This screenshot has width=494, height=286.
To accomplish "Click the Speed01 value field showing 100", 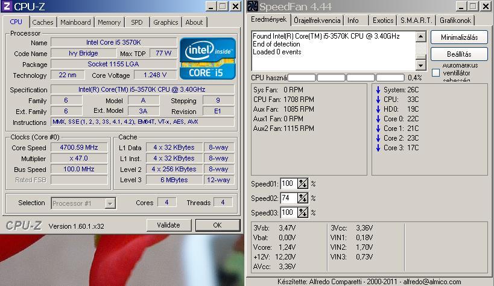I will [288, 183].
